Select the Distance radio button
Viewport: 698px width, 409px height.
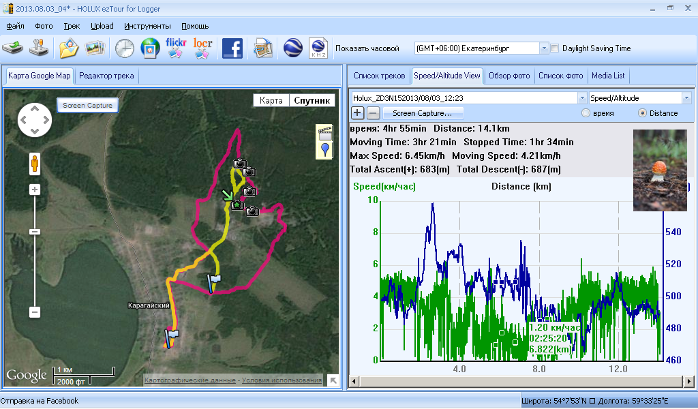tap(642, 113)
